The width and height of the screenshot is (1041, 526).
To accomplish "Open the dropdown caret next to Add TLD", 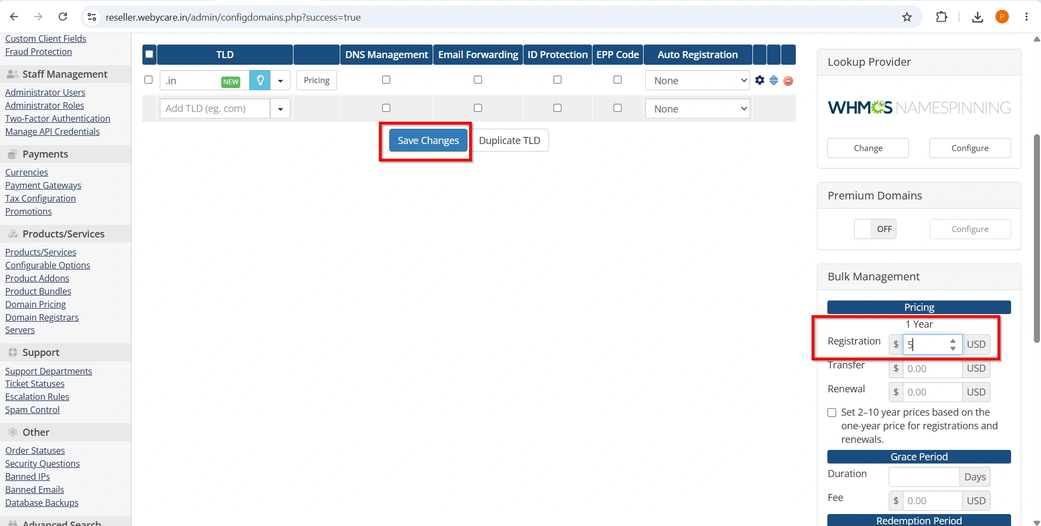I will click(x=280, y=109).
